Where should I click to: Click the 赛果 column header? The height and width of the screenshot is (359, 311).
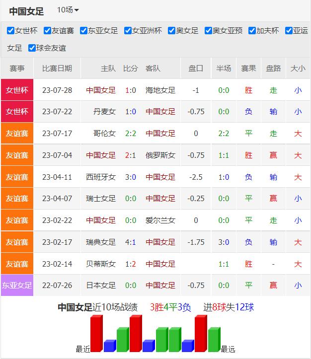click(248, 68)
